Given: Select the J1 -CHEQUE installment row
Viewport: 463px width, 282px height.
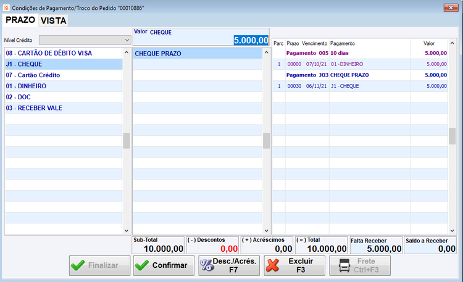Looking at the screenshot, I should (360, 86).
